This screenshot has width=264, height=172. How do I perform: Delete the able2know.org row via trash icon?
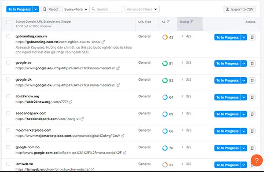(x=252, y=97)
